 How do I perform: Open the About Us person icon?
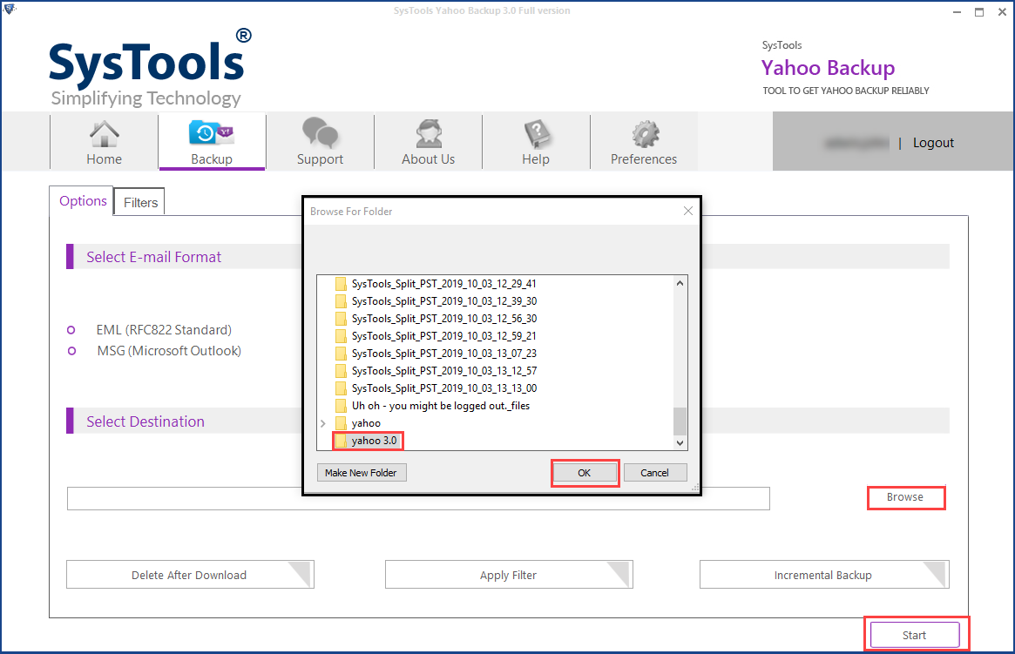pos(428,134)
